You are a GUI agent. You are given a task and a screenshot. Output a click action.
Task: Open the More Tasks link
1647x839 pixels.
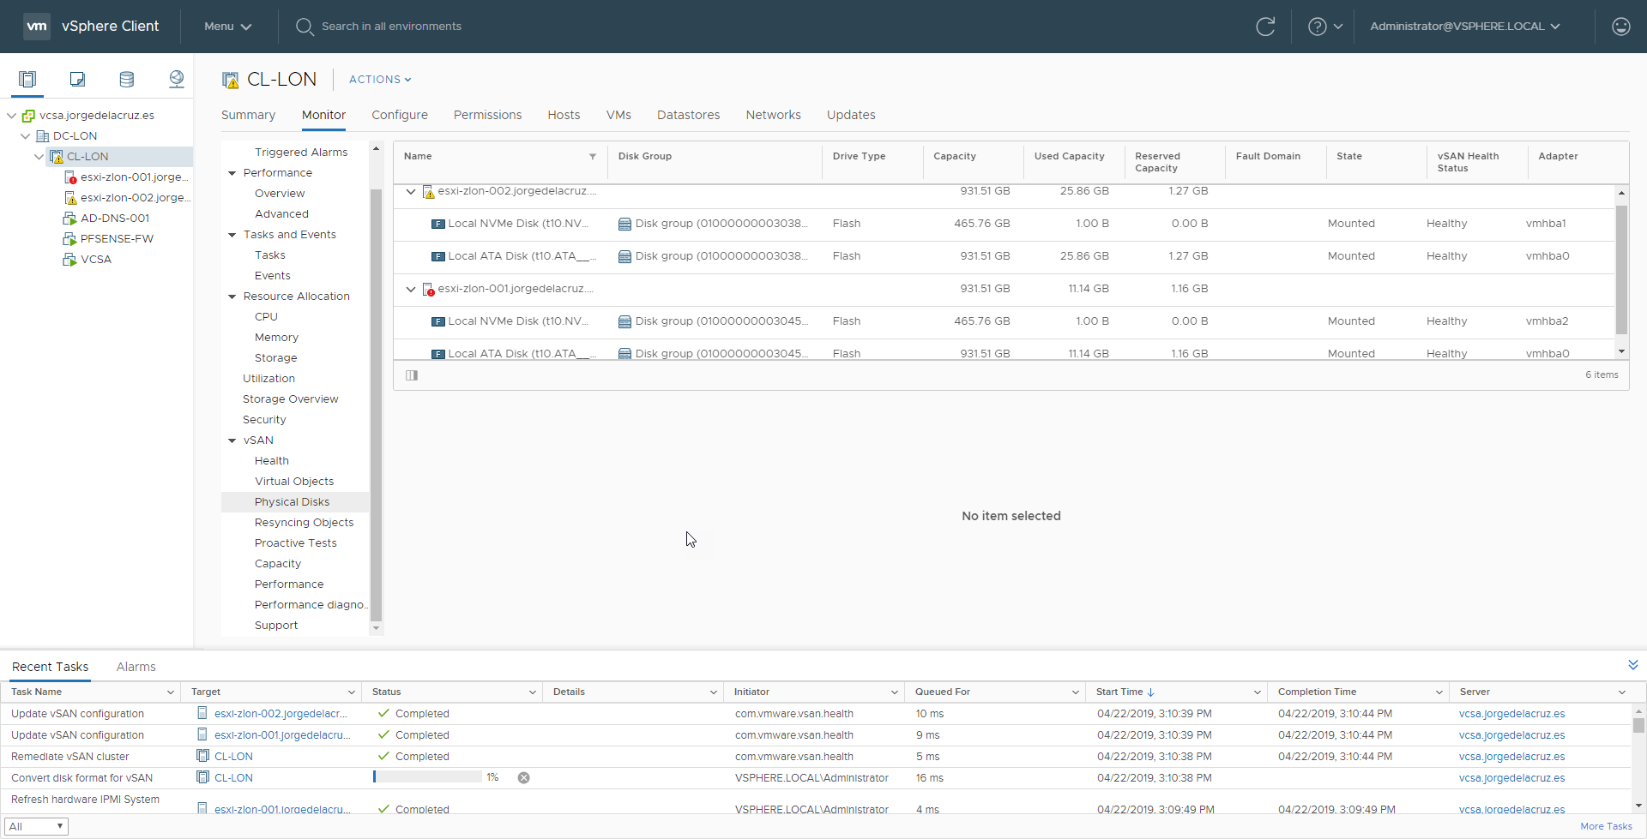coord(1606,826)
